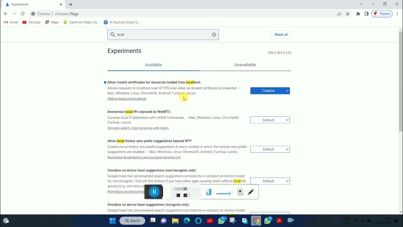Go back using the browser back arrow
403x227 pixels.
[x=6, y=14]
